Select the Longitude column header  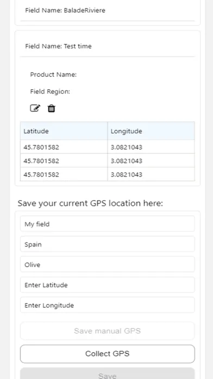point(151,131)
